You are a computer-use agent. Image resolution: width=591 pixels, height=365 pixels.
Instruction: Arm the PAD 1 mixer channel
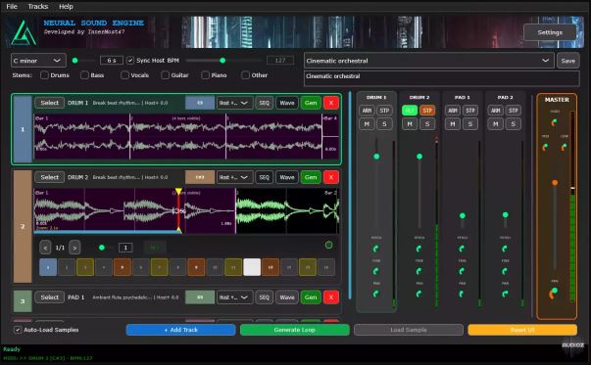[x=453, y=111]
